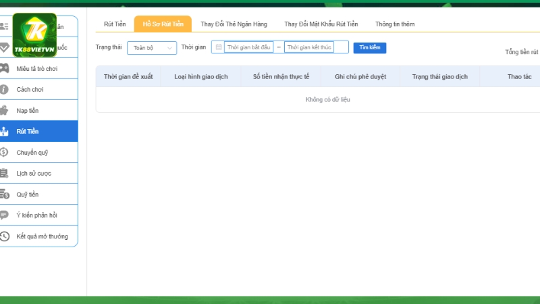Click the chat bubble icon for Ý kiến phản hồi
Image resolution: width=540 pixels, height=304 pixels.
click(x=5, y=215)
